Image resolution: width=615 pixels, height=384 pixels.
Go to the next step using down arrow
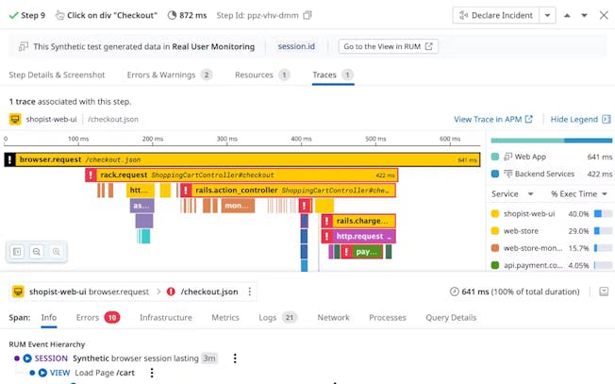pos(585,16)
